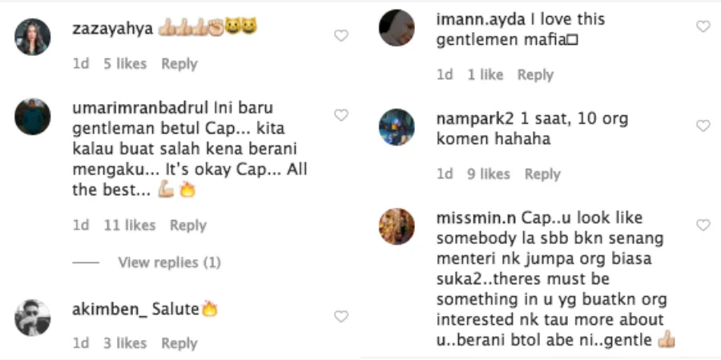Reply to umarimranbadrul's comment
This screenshot has height=360, width=721.
(188, 226)
